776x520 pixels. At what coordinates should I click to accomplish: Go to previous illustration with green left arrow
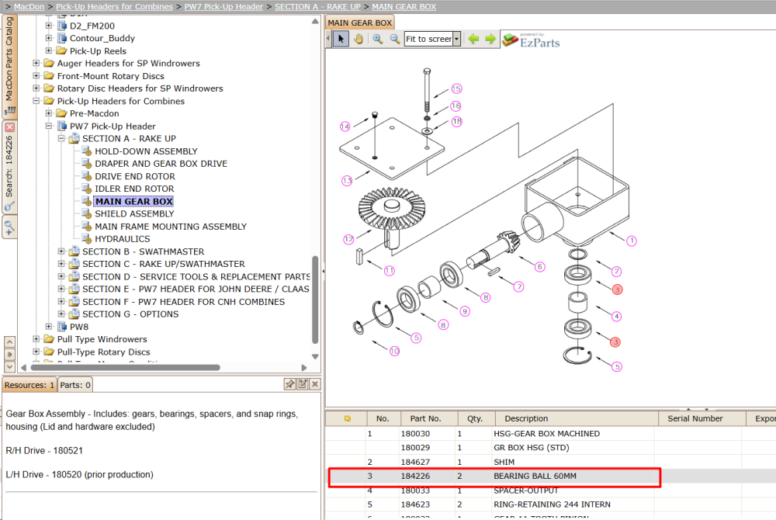tap(473, 39)
